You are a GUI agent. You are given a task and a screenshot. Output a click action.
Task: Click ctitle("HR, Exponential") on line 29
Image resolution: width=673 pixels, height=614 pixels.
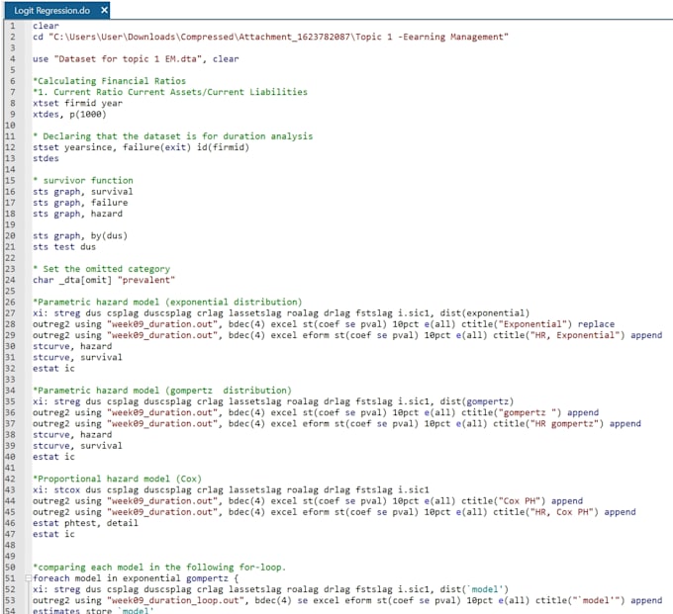[559, 335]
